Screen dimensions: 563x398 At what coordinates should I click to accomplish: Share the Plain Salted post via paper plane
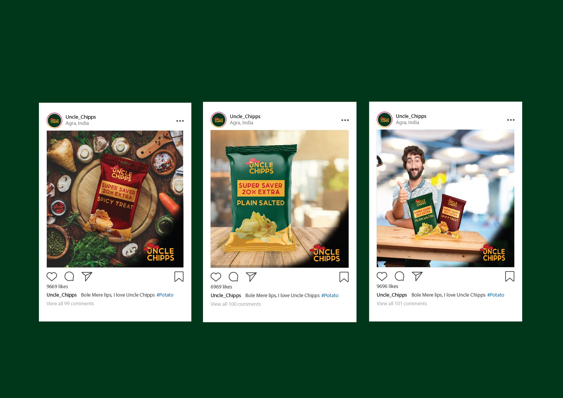(x=251, y=277)
